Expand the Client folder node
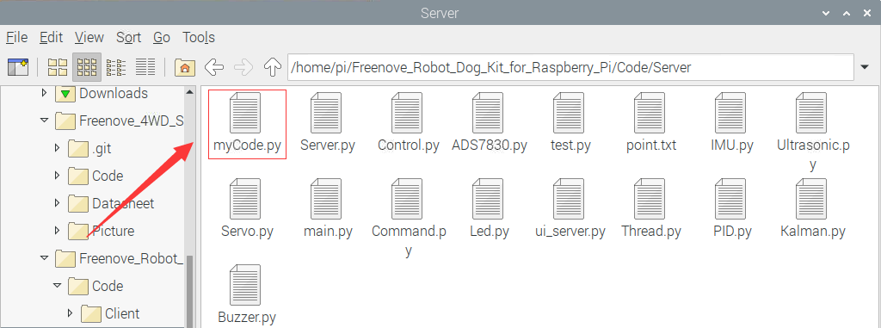881x328 pixels. [x=70, y=313]
